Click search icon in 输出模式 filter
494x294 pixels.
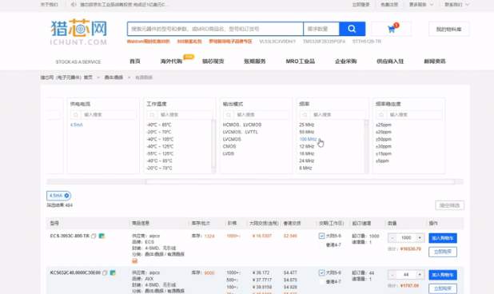[229, 114]
